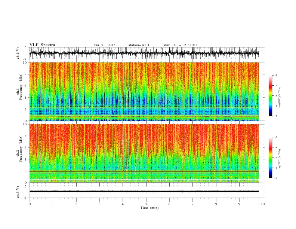Click the '-7' value on ch.2 colorbar
Image resolution: width=296 pixels, height=229 pixels.
(276, 178)
